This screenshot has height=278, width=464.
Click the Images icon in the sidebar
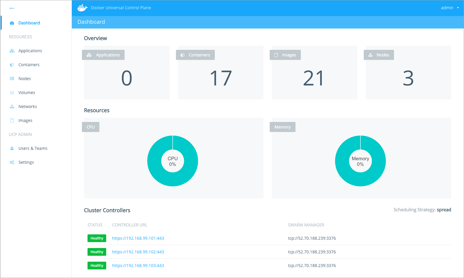12,120
